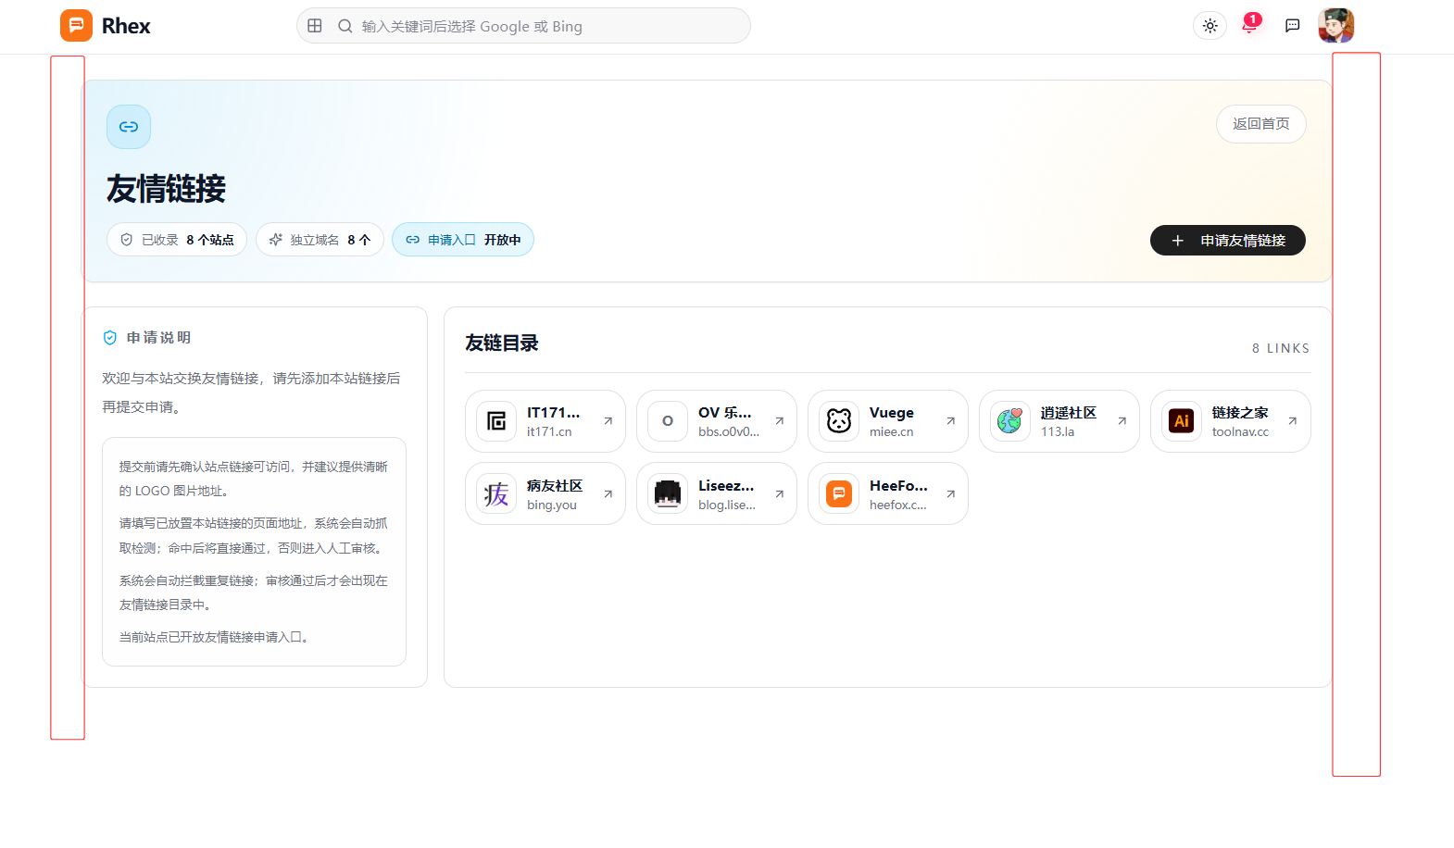Click the plus icon in 申请友情链接 button
Screen dimensions: 1454x848
[x=1178, y=241]
